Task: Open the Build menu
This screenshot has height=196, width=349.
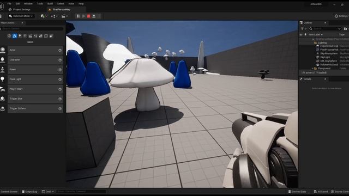Action: pyautogui.click(x=50, y=4)
